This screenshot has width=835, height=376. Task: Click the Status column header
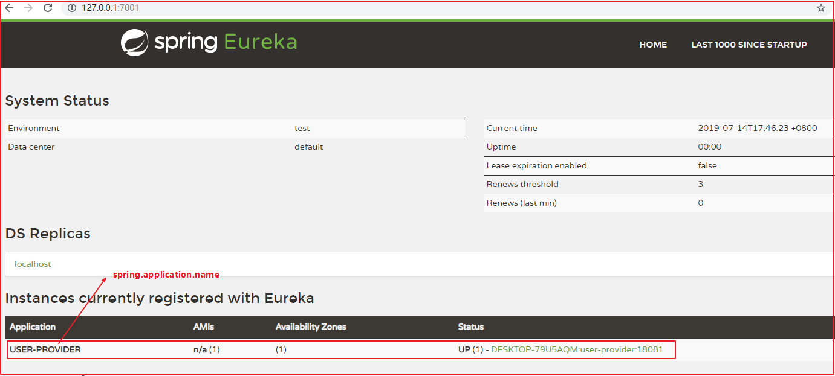(470, 327)
